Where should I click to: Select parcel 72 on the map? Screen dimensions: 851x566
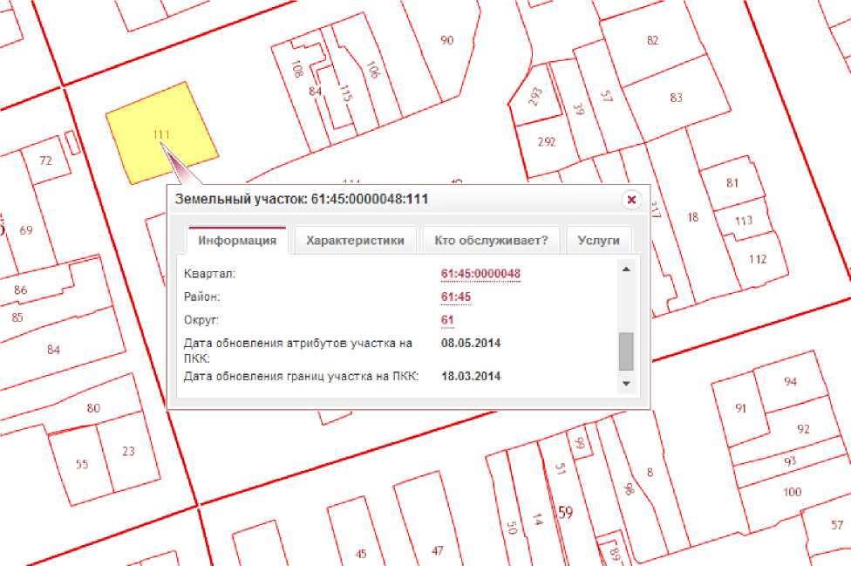pyautogui.click(x=45, y=160)
